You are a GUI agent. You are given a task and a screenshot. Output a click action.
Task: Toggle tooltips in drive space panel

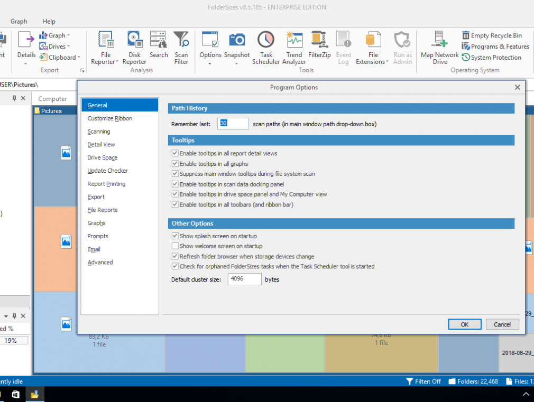pos(175,194)
